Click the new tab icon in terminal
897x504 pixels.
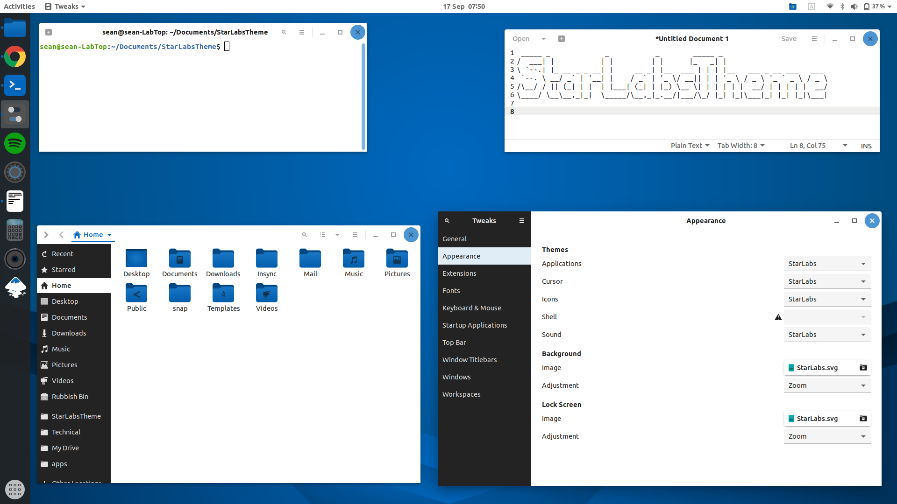coord(49,32)
